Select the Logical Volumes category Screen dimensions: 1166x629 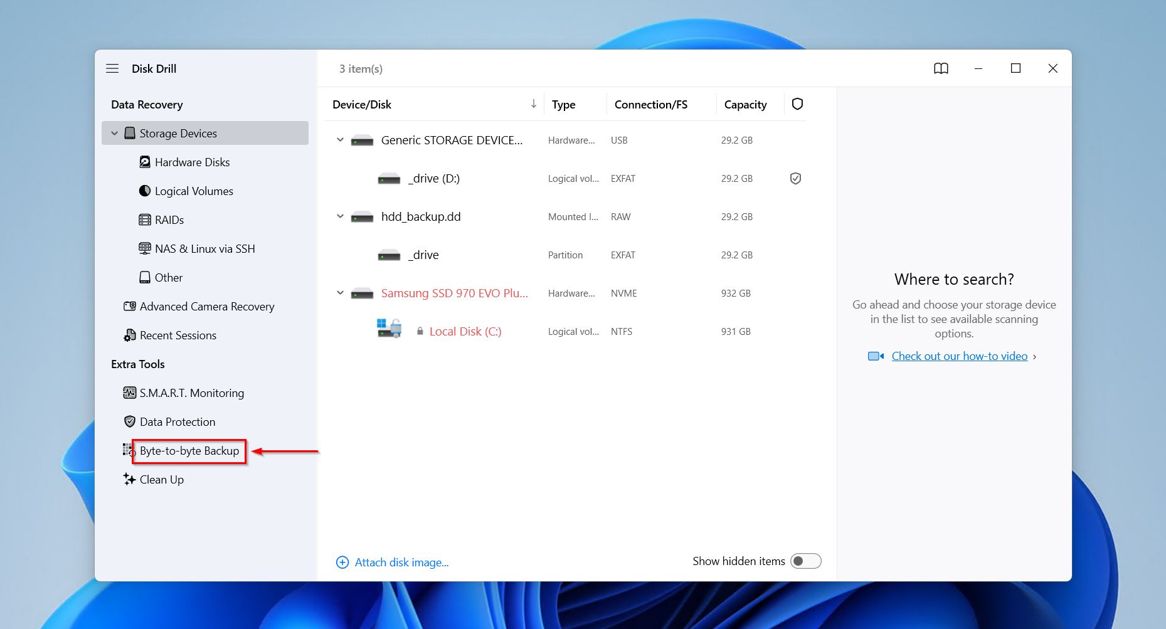[x=193, y=191]
